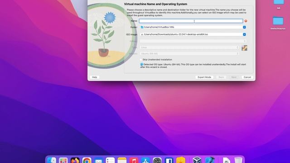Open System Preferences from the Dock
290x163 pixels.
pyautogui.click(x=157, y=160)
